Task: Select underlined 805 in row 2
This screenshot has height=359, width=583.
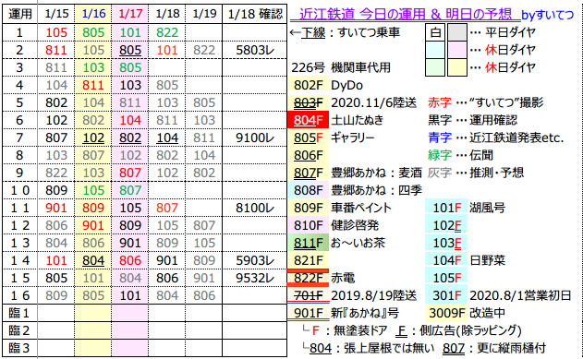Action: [130, 50]
